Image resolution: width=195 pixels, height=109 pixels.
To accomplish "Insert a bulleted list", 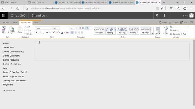I will [72, 28].
